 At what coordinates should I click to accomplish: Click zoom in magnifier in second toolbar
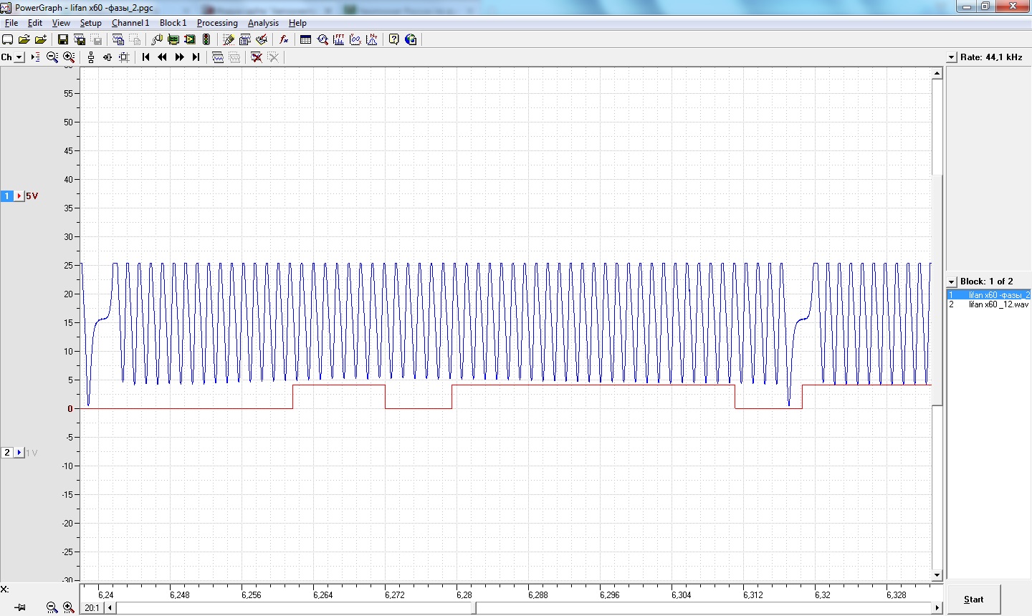(x=69, y=57)
